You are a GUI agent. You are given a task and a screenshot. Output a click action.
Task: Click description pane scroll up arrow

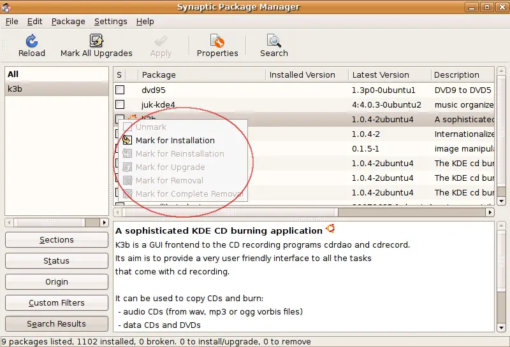click(501, 225)
